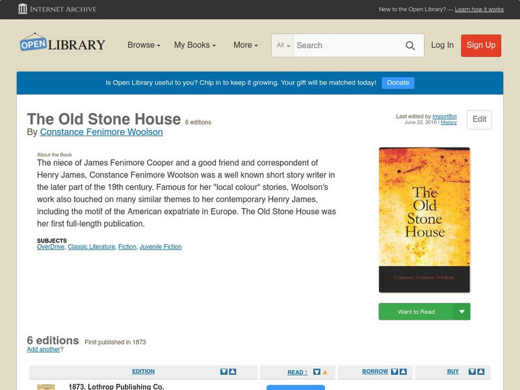
Task: Click the search magnifying glass icon
Action: tap(410, 45)
